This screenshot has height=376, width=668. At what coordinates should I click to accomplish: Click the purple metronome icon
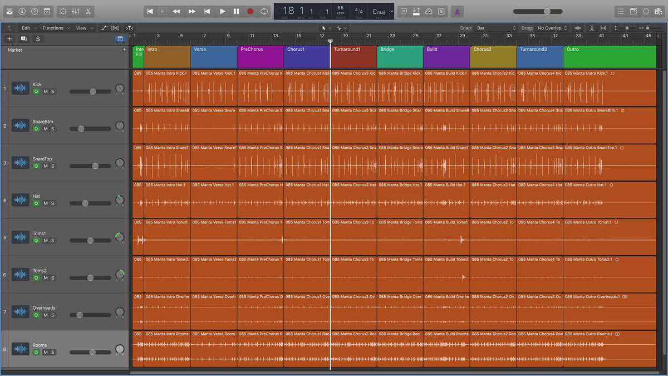(x=457, y=11)
